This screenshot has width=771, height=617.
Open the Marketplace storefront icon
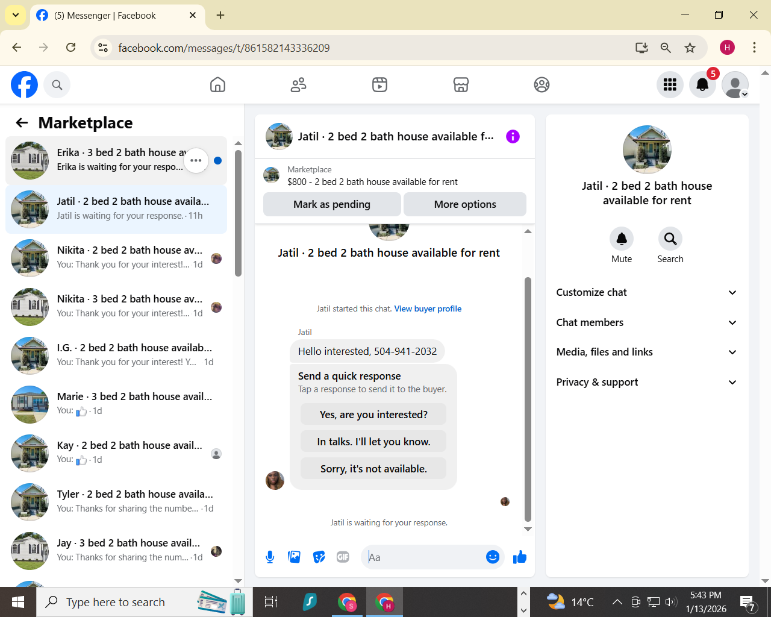(461, 85)
